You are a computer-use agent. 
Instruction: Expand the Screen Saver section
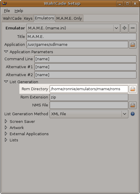click(6, 121)
